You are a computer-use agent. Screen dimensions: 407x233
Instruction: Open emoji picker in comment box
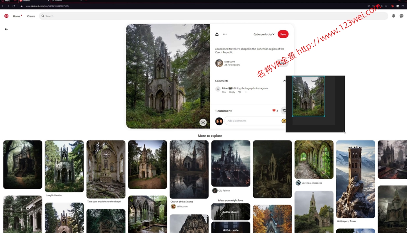coord(283,121)
